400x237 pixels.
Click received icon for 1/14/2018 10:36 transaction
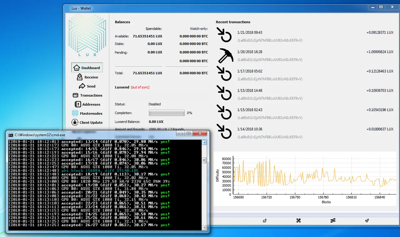click(x=224, y=131)
